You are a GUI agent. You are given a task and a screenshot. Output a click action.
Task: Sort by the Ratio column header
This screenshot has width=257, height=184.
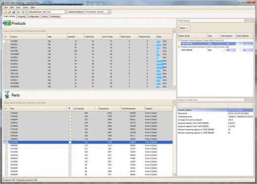(x=164, y=37)
